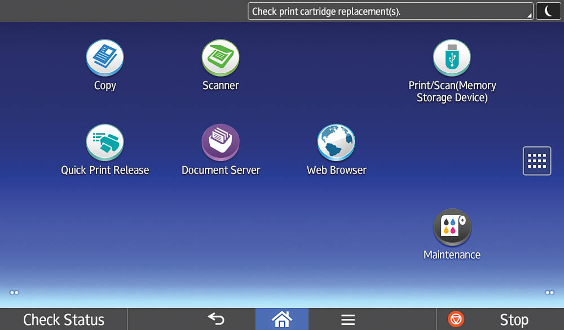The height and width of the screenshot is (330, 564).
Task: Open the Document Server icon
Action: 221,142
